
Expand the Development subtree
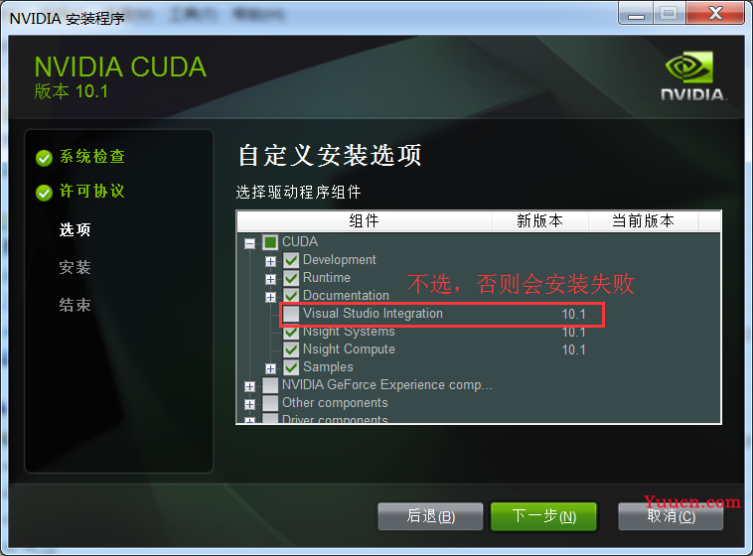coord(270,261)
